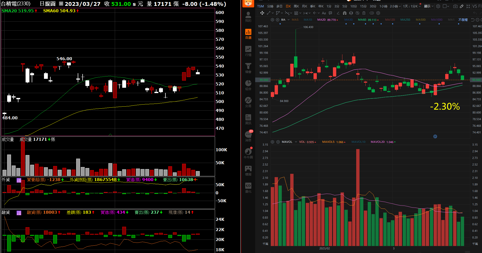Click the 30分 interval button

(373, 6)
